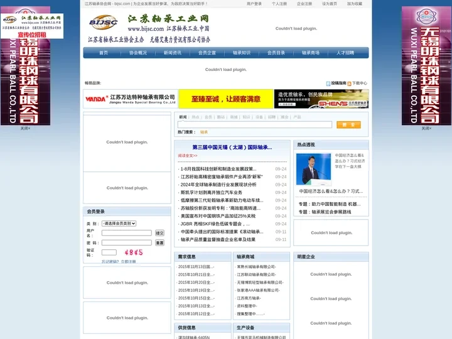The height and width of the screenshot is (339, 452).
Task: Click the 轴承 hot search keyword
Action: (x=204, y=132)
